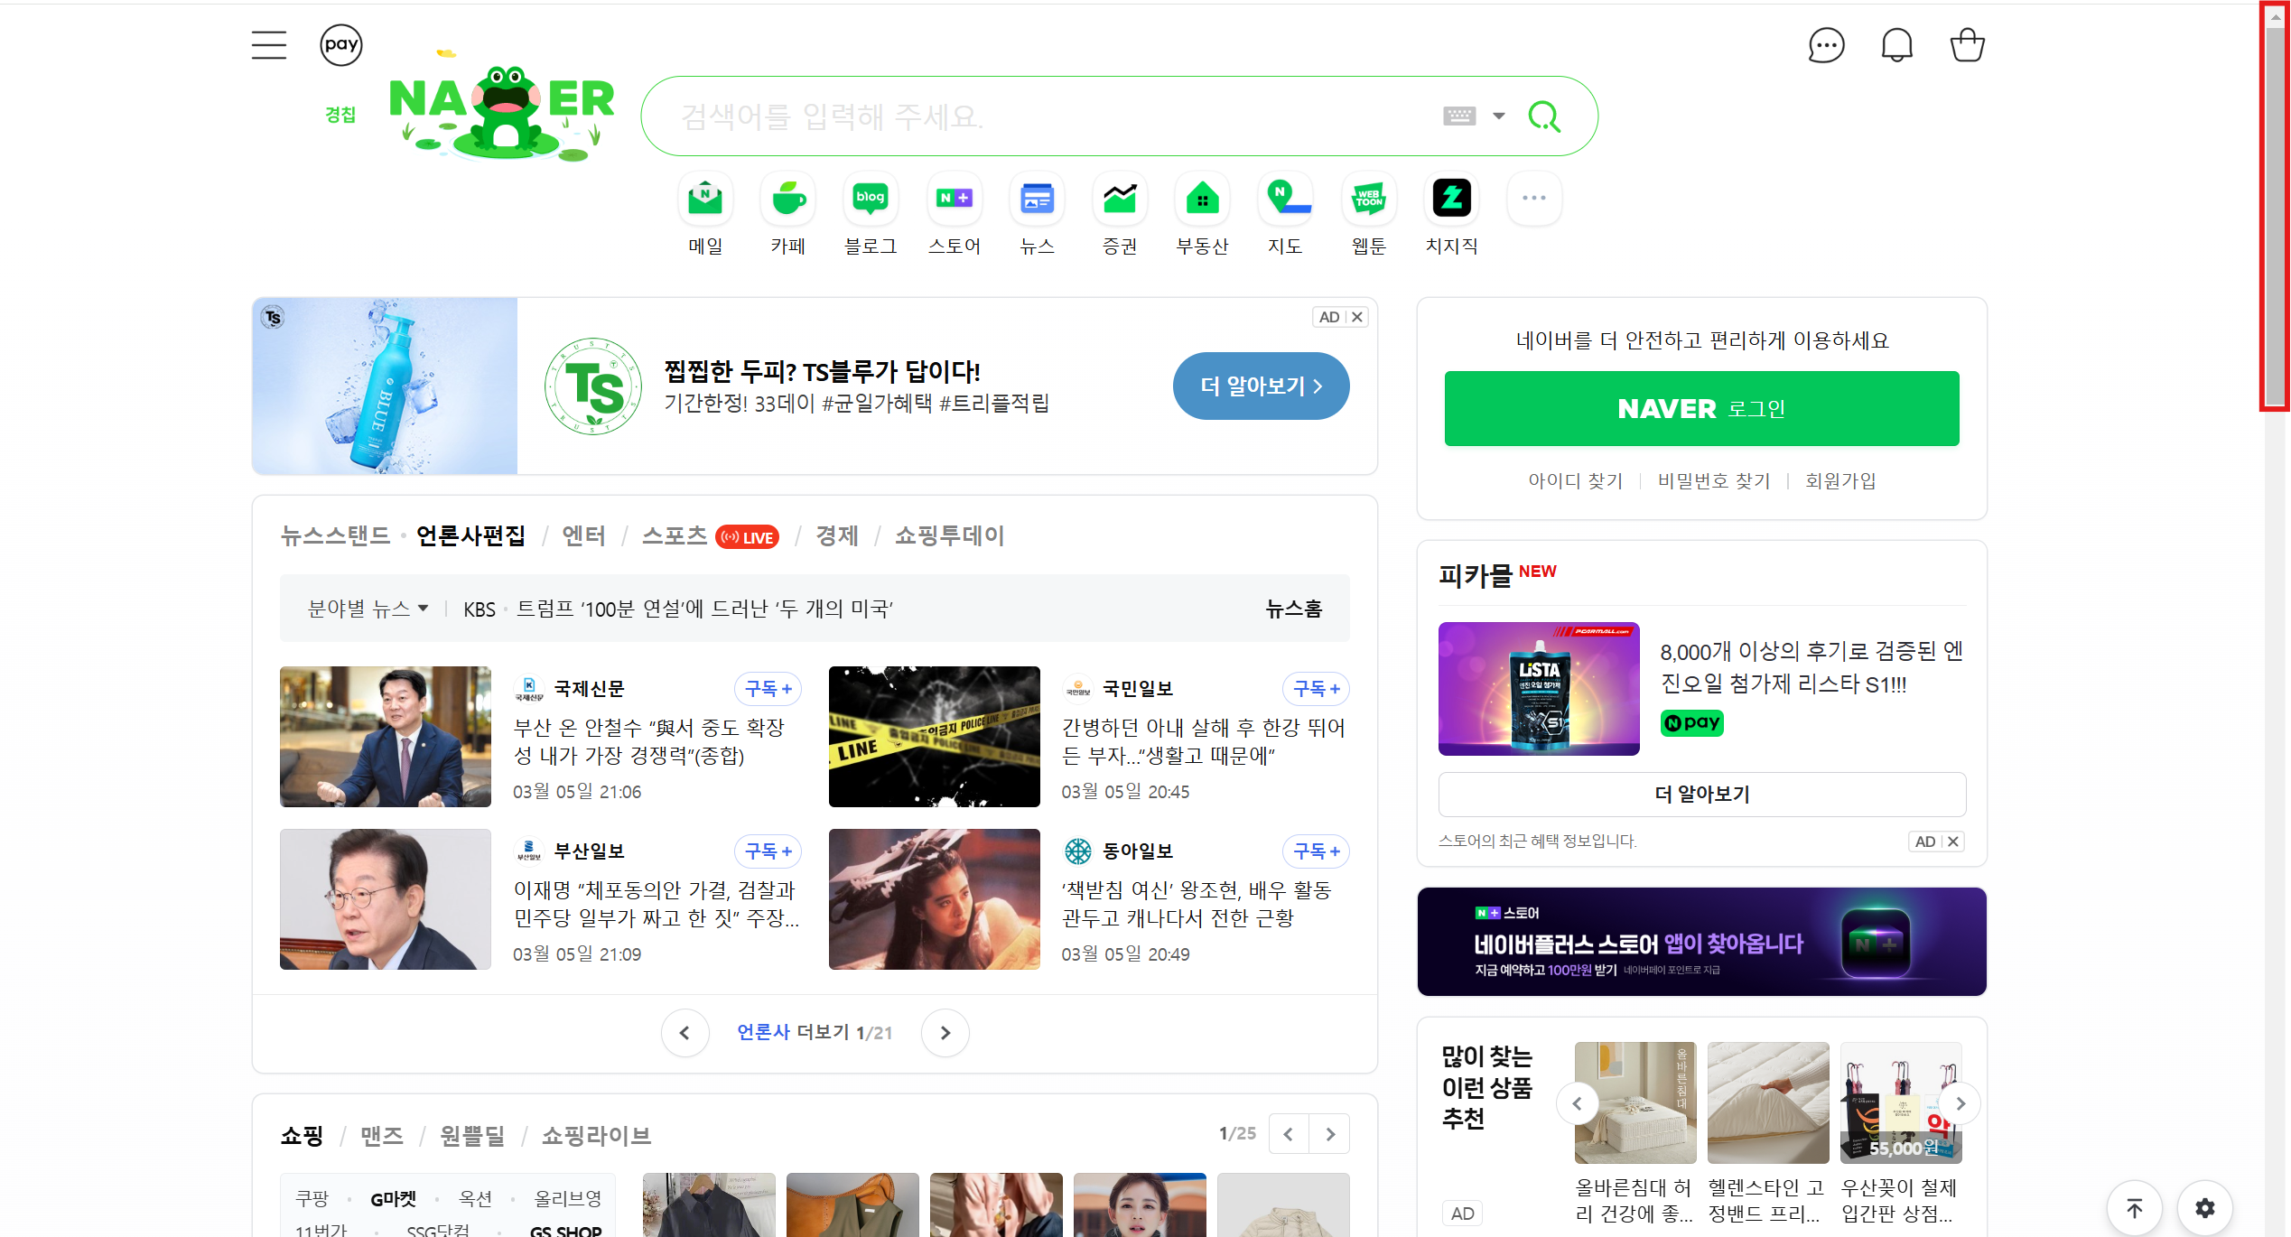Open the 국제신문 press logo
This screenshot has height=1237, width=2291.
pos(529,689)
